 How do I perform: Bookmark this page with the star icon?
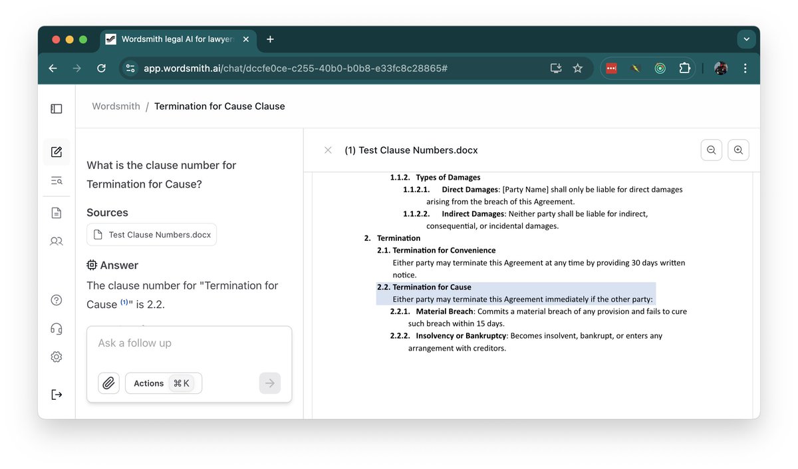578,68
